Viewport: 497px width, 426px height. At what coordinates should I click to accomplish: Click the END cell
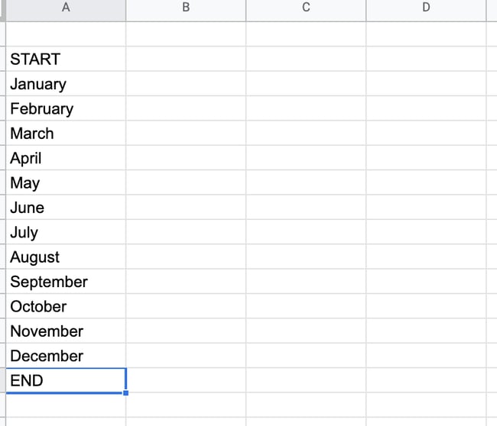click(65, 380)
